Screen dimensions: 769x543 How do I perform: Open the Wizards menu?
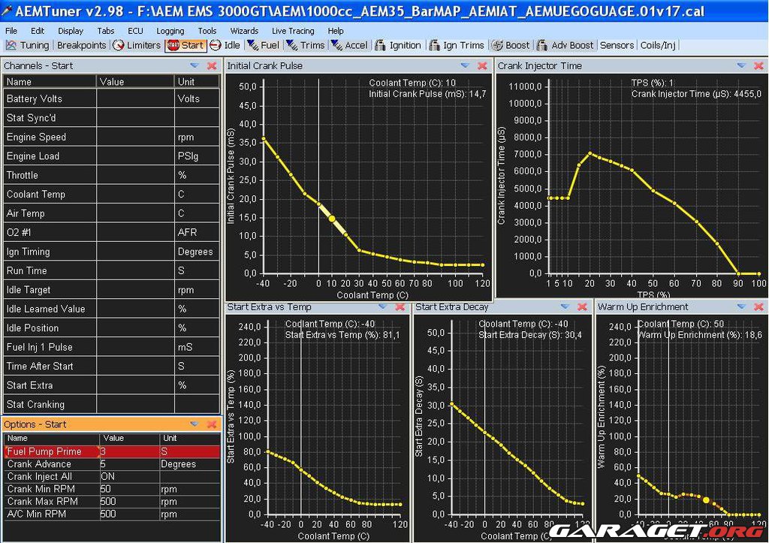click(244, 31)
